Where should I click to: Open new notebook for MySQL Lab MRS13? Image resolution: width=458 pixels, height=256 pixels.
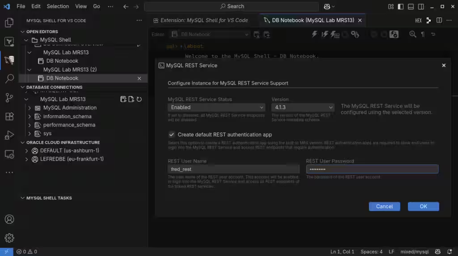pyautogui.click(x=123, y=99)
